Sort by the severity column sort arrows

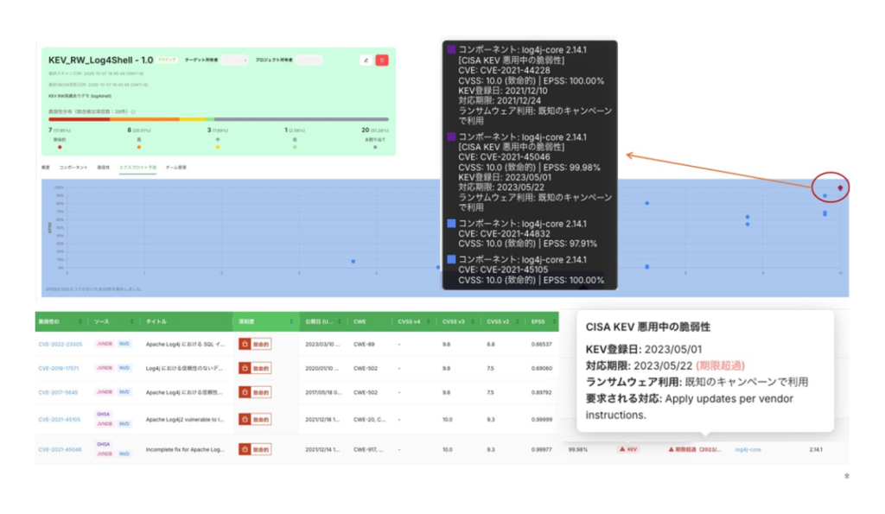(x=291, y=321)
